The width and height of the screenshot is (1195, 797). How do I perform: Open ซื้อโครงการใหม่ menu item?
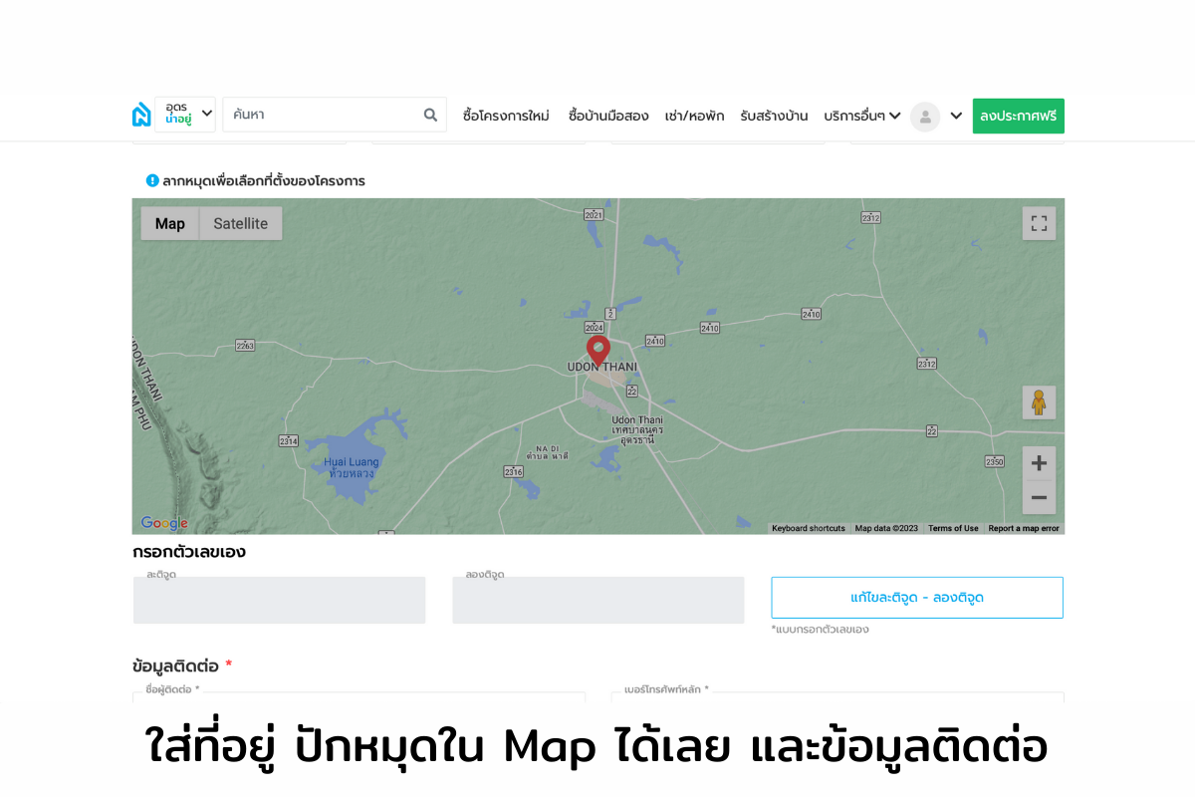tap(506, 116)
